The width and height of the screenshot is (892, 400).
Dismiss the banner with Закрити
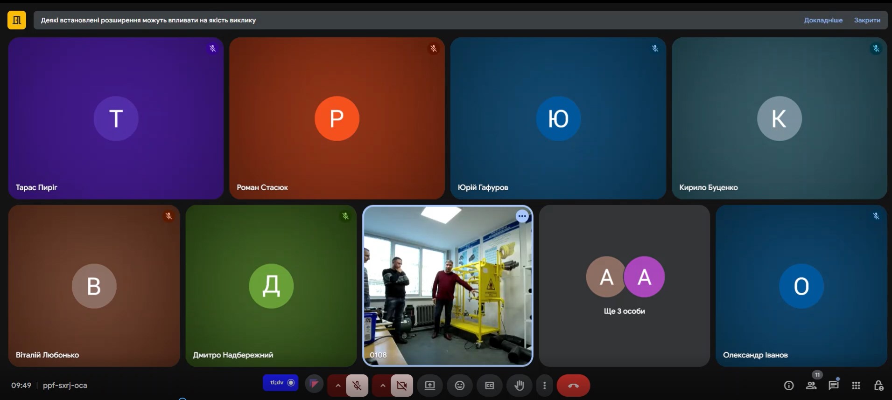click(x=867, y=20)
